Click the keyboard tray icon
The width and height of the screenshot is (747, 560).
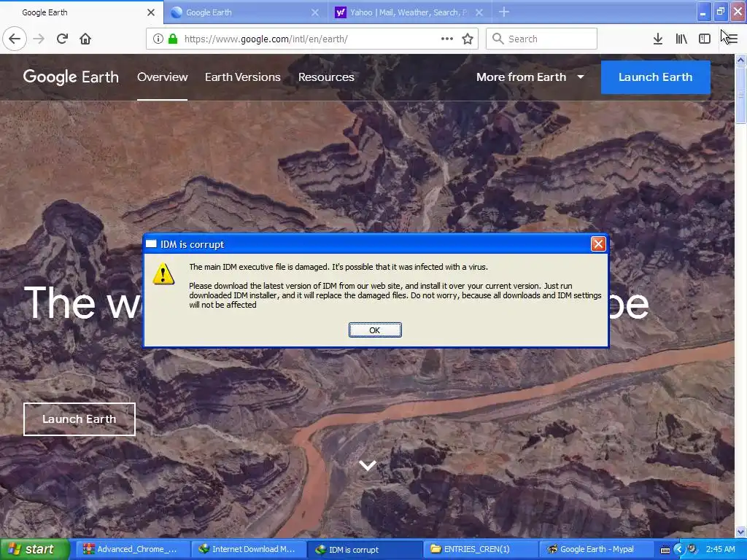[665, 550]
